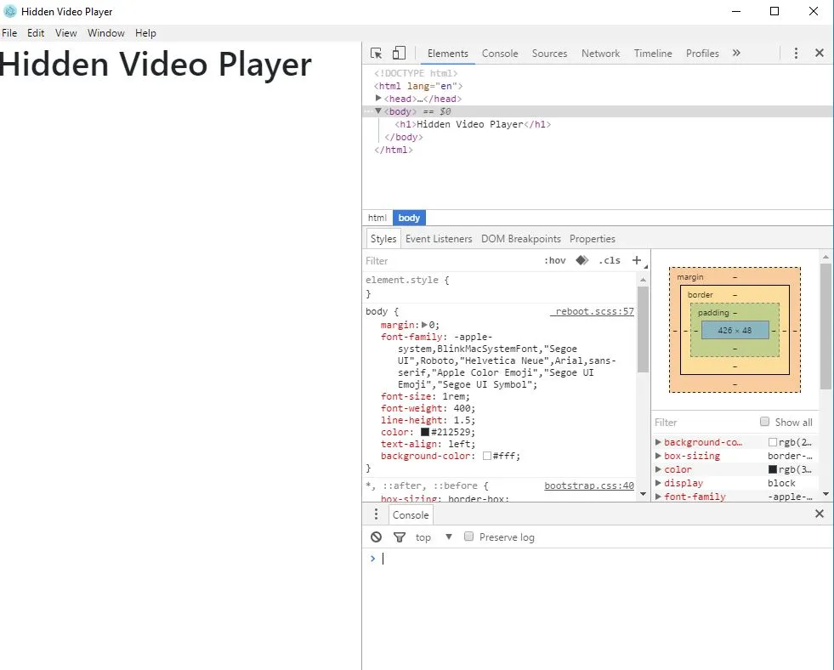Collapse the body element node
Screen dimensions: 834x670
tap(378, 111)
